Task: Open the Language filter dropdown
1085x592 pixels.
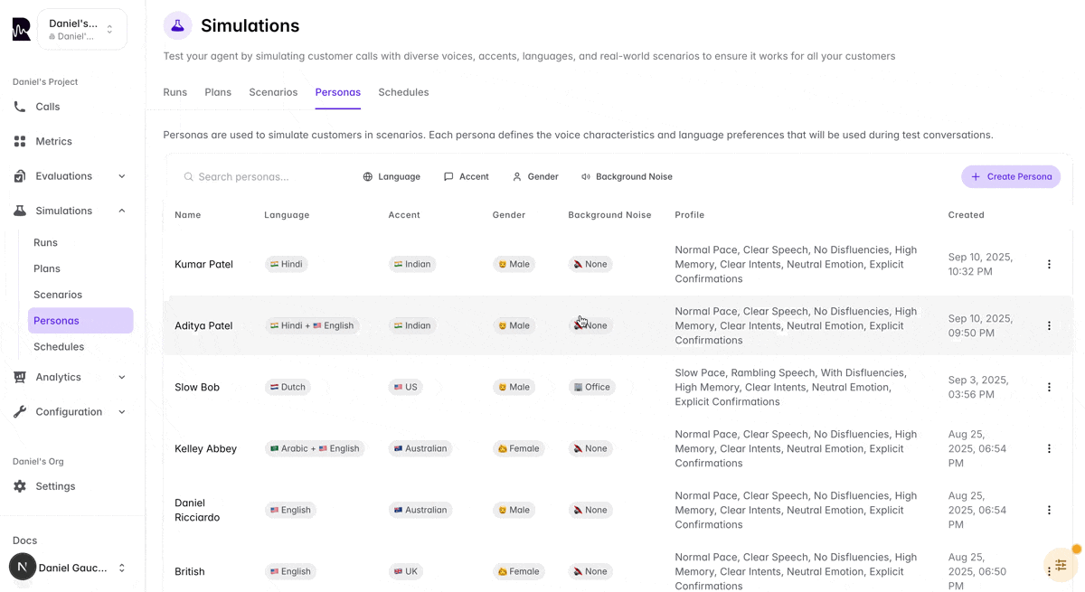Action: pos(392,176)
